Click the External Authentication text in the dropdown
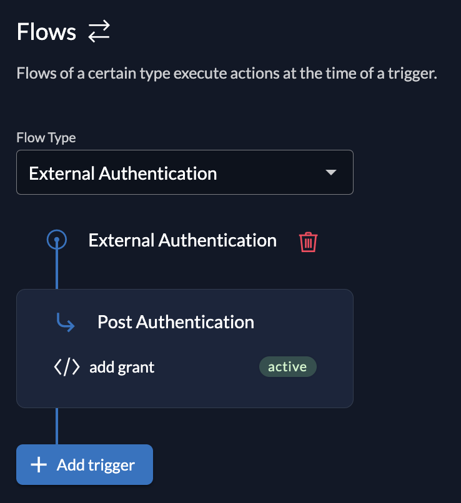This screenshot has height=503, width=461. pos(123,173)
